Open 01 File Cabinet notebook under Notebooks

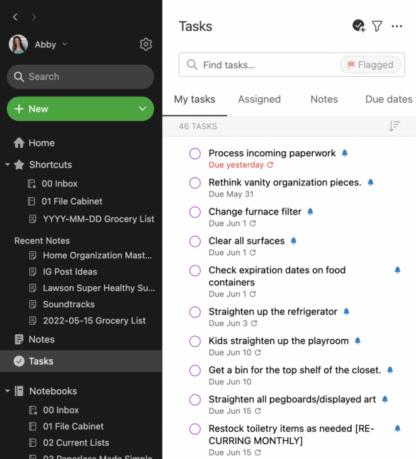tap(66, 427)
